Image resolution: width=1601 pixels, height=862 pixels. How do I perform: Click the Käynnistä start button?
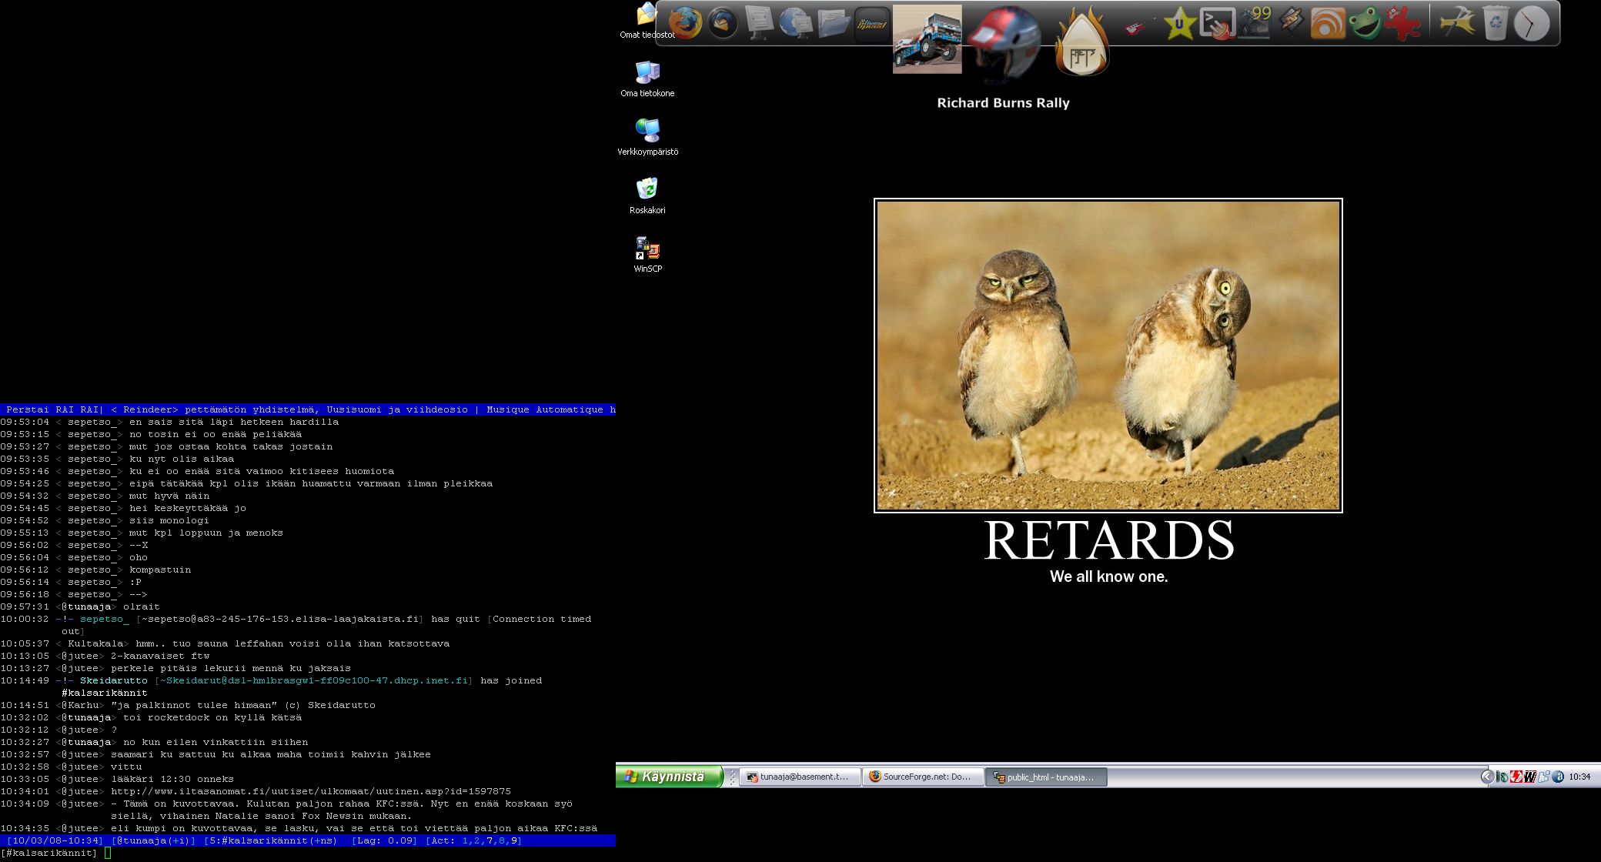coord(669,777)
